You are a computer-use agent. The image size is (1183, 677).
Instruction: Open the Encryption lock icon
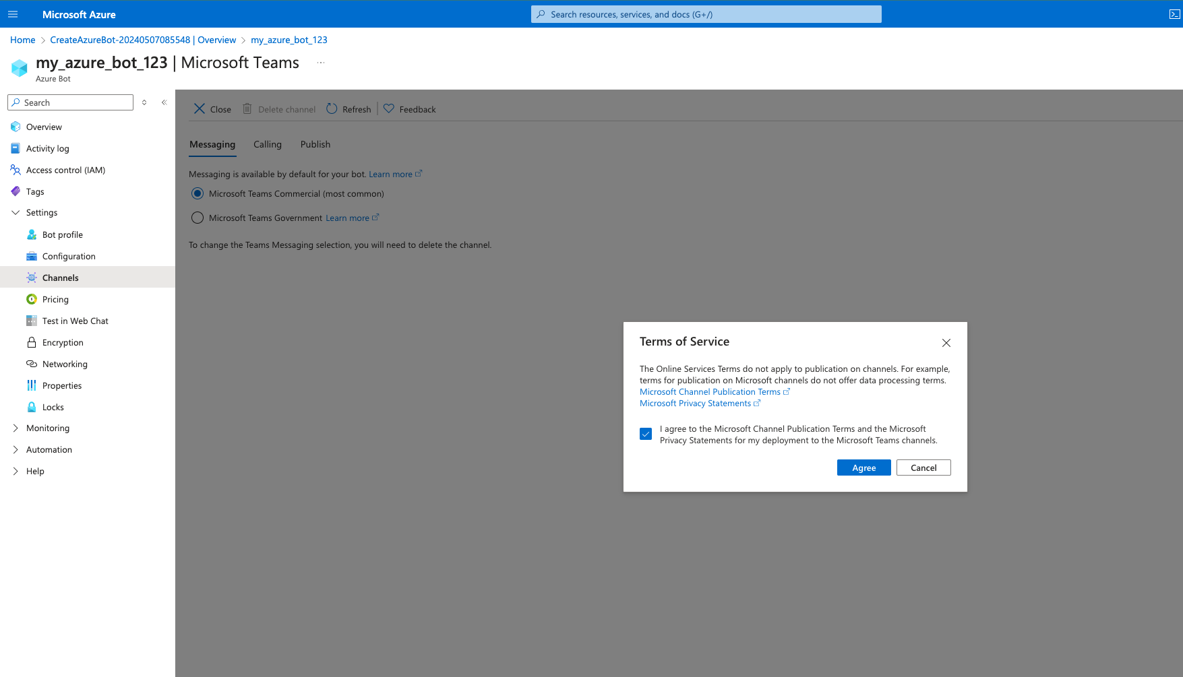click(32, 342)
